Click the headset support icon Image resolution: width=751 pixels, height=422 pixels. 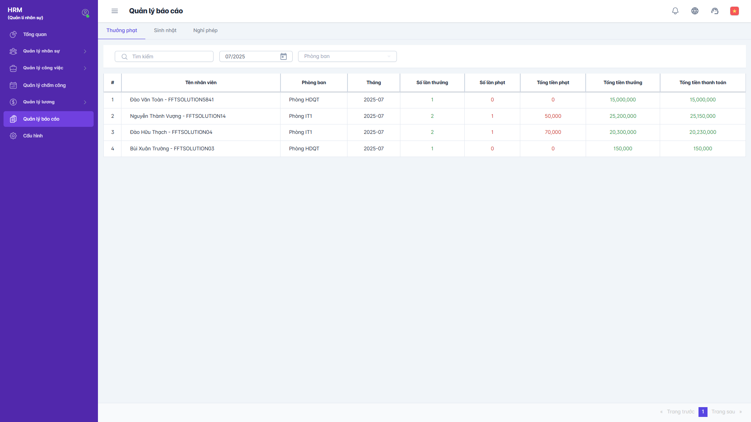[715, 11]
